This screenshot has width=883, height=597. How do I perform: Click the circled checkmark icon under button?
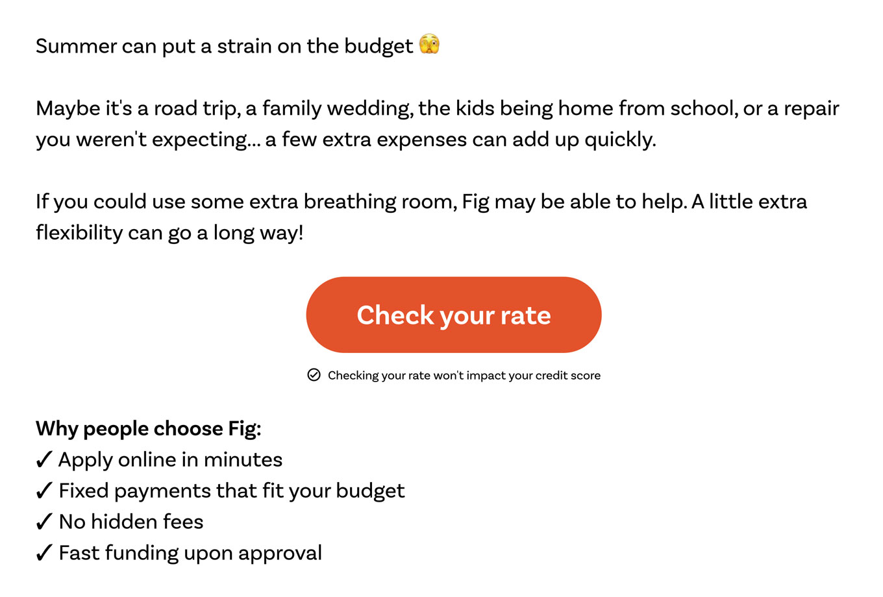pyautogui.click(x=314, y=375)
